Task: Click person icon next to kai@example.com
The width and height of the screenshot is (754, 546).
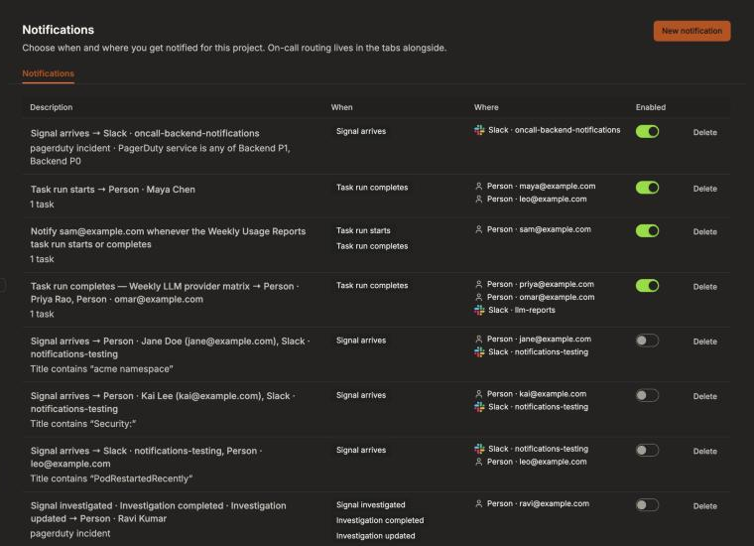Action: pyautogui.click(x=479, y=394)
